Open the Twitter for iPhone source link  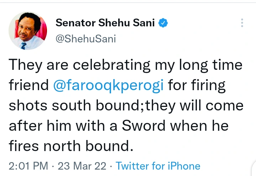[x=158, y=166]
